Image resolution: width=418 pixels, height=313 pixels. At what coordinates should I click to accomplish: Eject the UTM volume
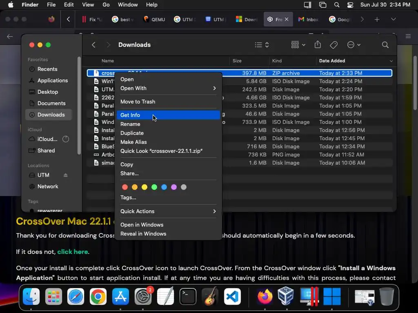(x=66, y=175)
